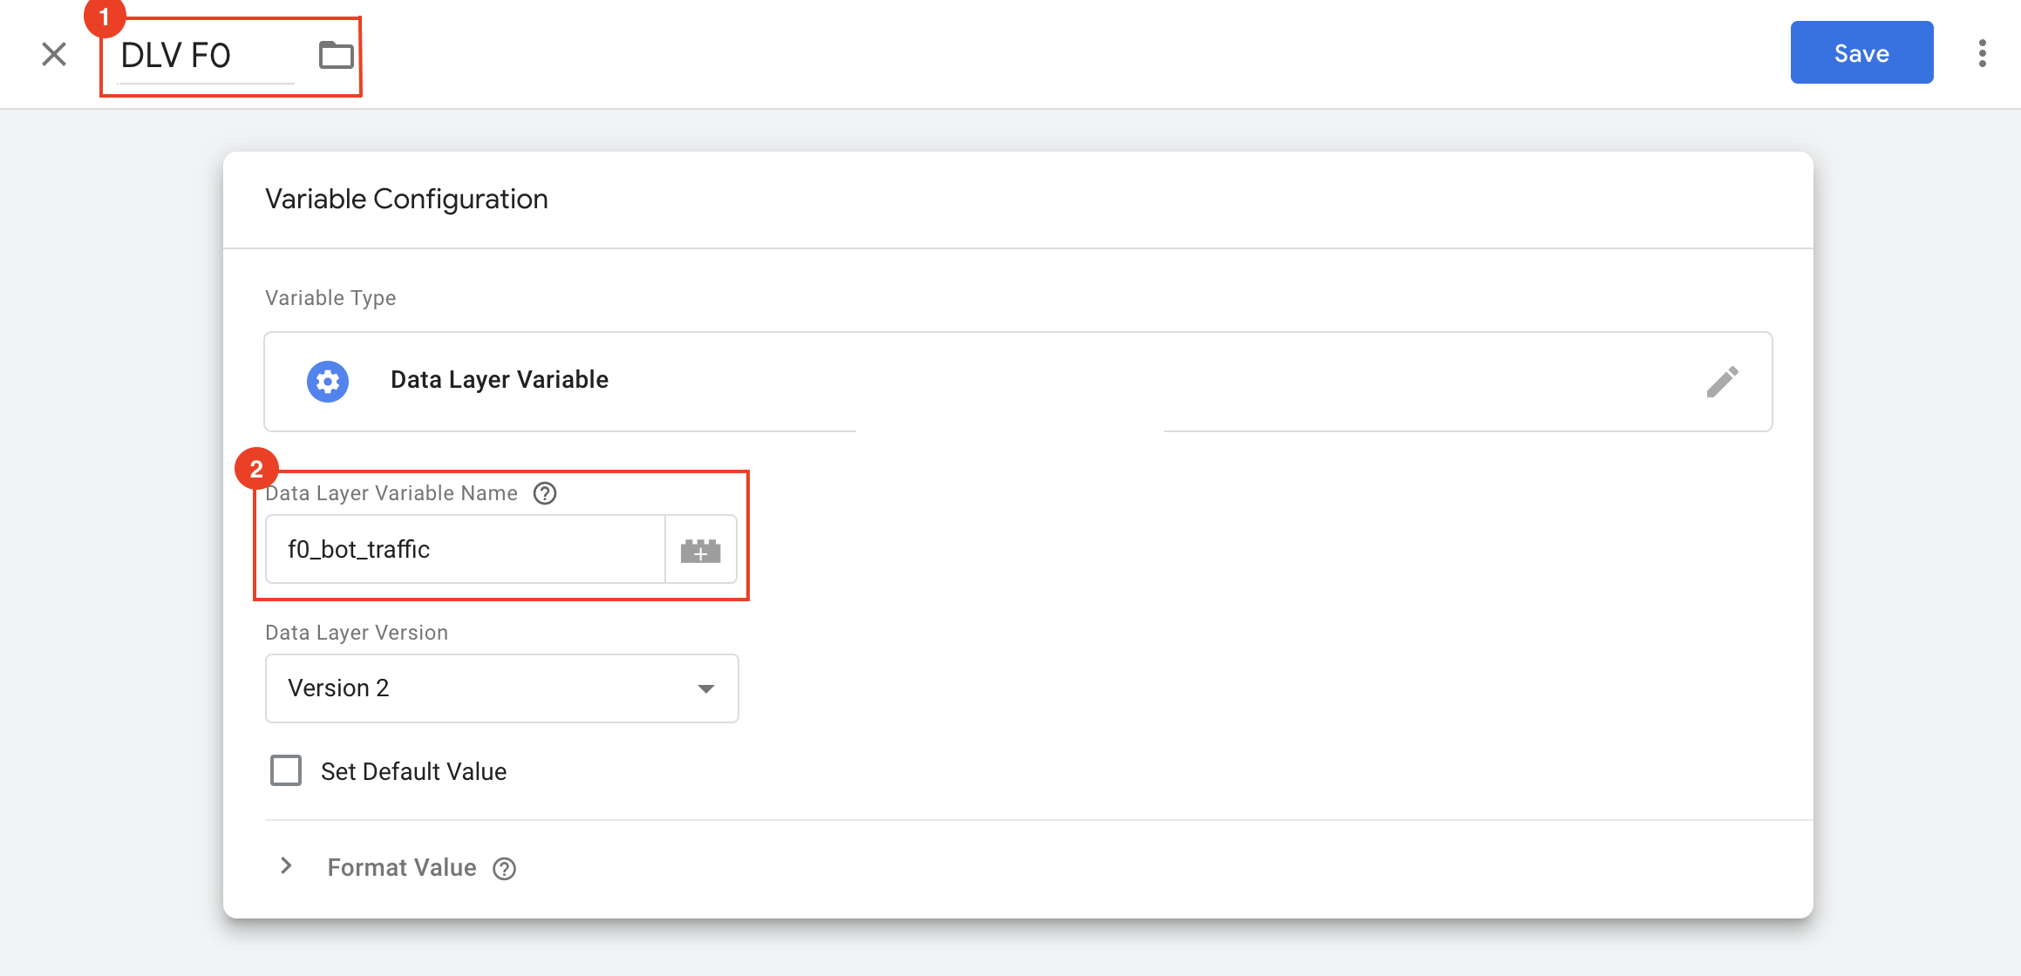Screen dimensions: 2021x976
Task: Click the insert variable brick icon
Action: pyautogui.click(x=700, y=550)
